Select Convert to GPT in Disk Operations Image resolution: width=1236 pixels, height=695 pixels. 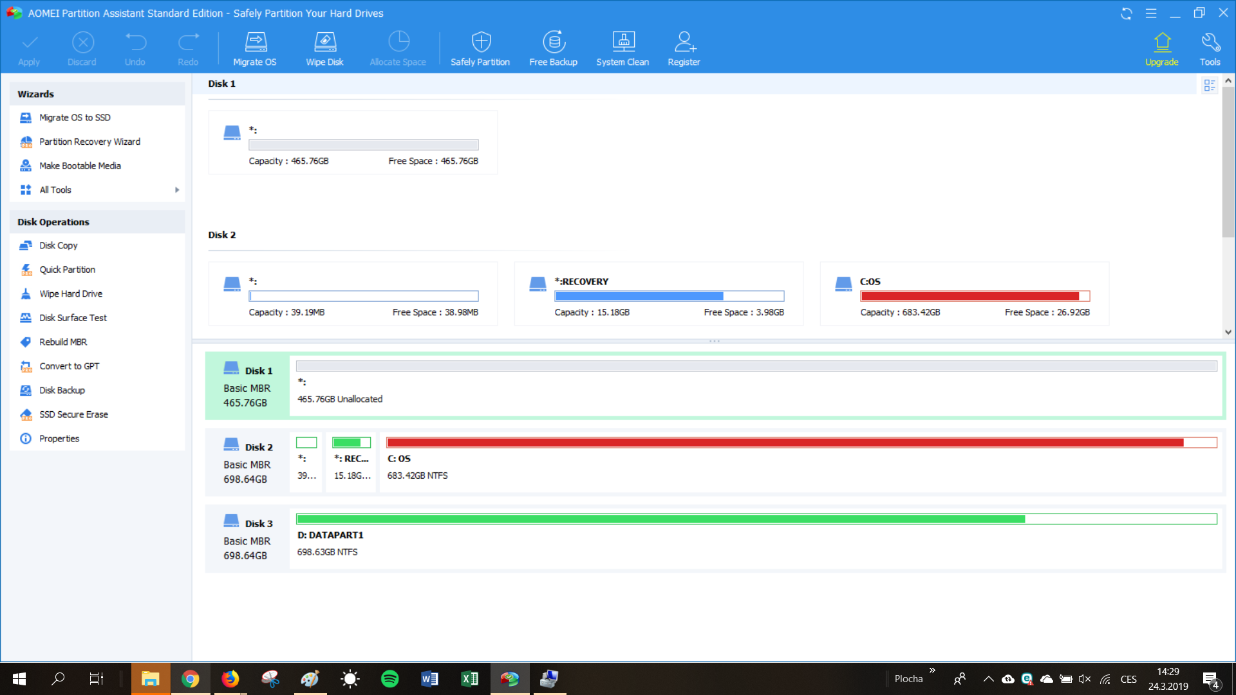tap(69, 366)
